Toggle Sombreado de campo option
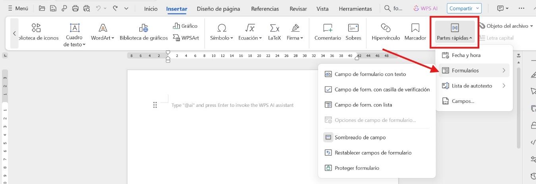The width and height of the screenshot is (536, 184). click(360, 137)
